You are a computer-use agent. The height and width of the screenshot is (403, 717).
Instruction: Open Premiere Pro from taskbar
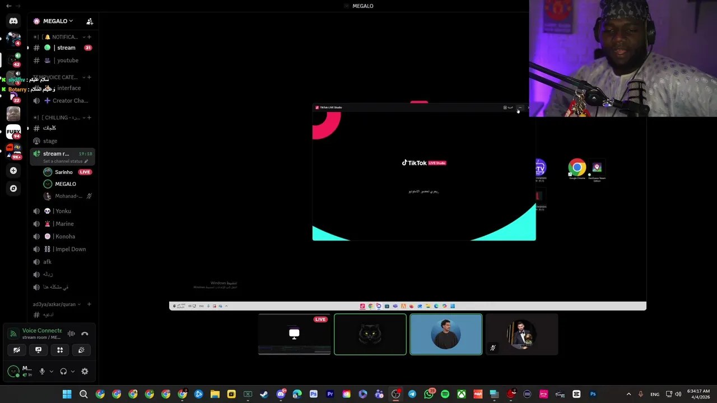(x=330, y=394)
